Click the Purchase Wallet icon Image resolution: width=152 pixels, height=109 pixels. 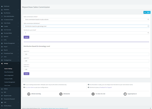coord(2,33)
